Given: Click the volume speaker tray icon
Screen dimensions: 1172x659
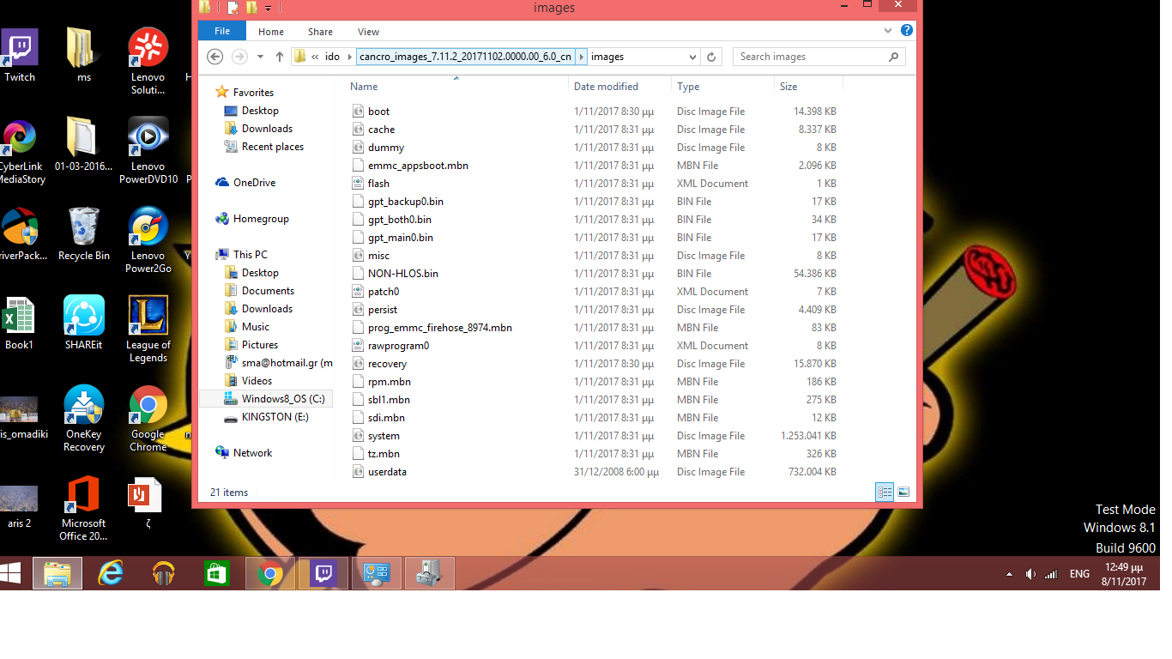Looking at the screenshot, I should pos(1030,574).
